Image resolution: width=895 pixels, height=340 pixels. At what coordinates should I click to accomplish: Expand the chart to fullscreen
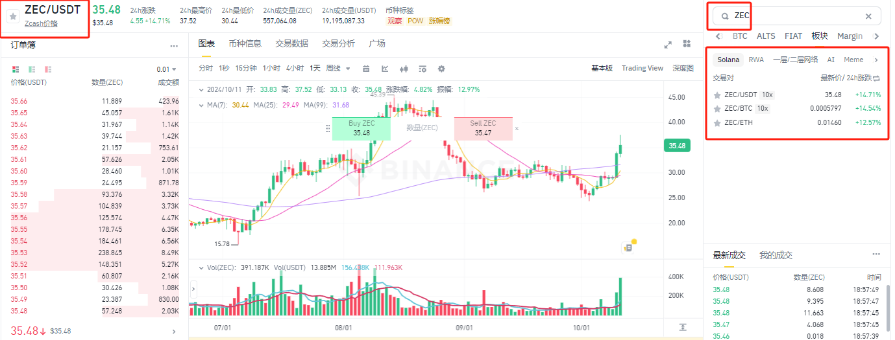(x=668, y=45)
